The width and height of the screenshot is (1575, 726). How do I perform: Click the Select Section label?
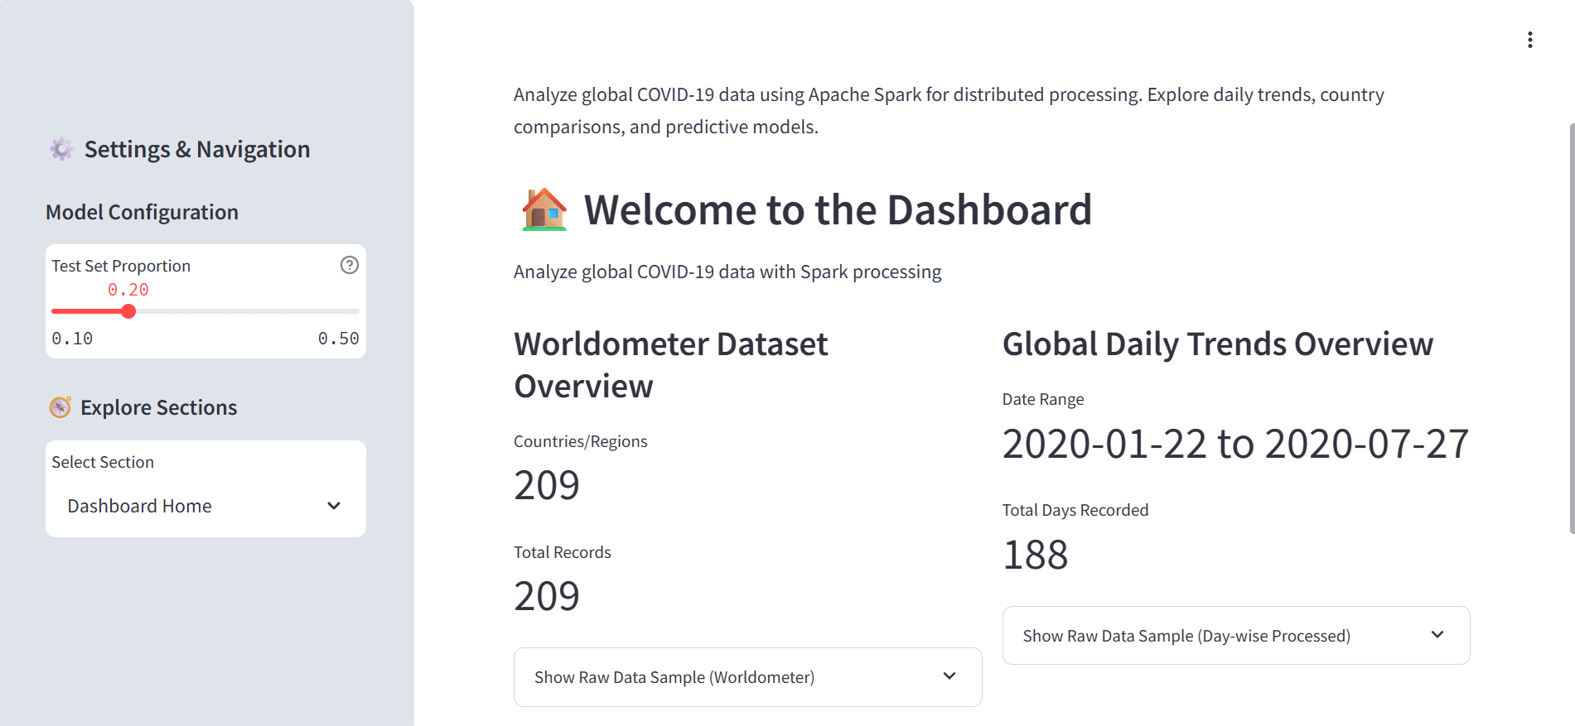coord(103,462)
